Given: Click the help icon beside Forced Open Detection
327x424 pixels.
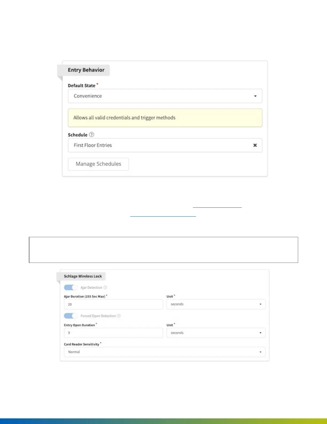Looking at the screenshot, I should pos(119,316).
